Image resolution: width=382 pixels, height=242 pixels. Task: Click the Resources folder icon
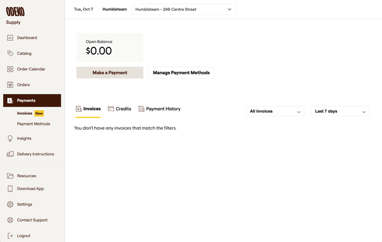(10, 176)
